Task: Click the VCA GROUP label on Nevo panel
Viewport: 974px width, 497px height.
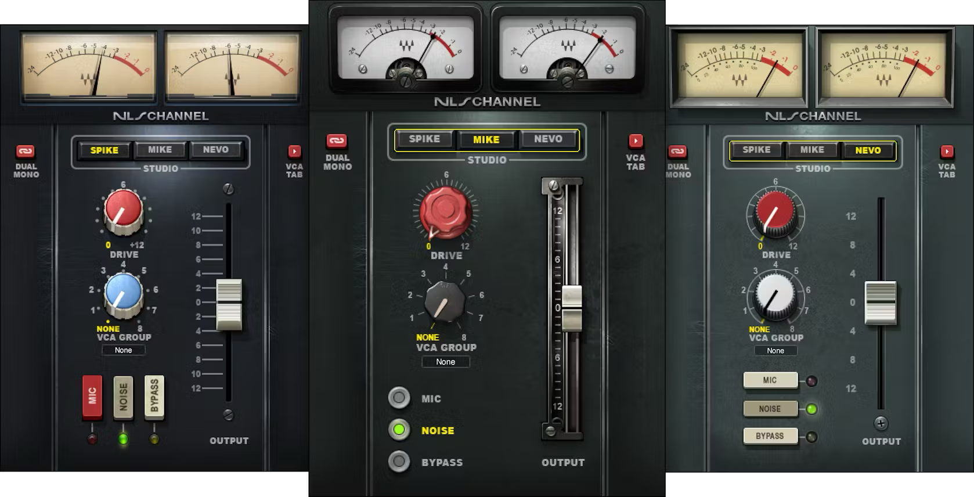Action: (x=776, y=337)
